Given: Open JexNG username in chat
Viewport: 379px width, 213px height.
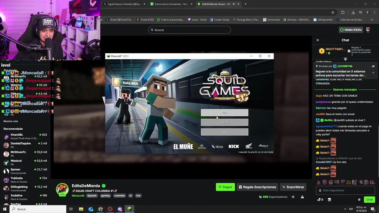Looking at the screenshot, I should [x=320, y=114].
